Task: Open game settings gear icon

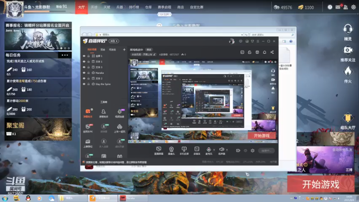Action: click(354, 7)
